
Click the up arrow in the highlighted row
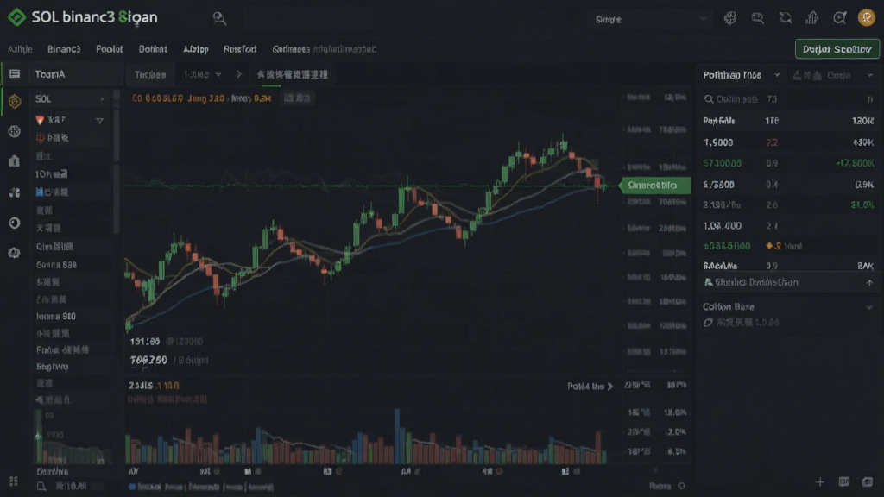click(x=869, y=283)
